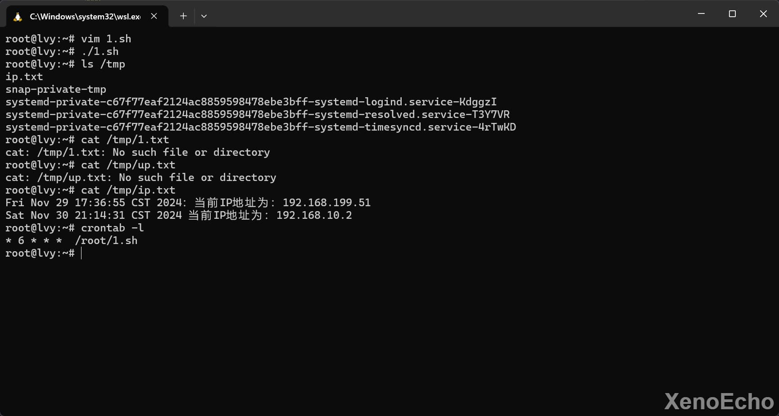This screenshot has width=779, height=416.
Task: Minimize the terminal window
Action: coord(701,14)
